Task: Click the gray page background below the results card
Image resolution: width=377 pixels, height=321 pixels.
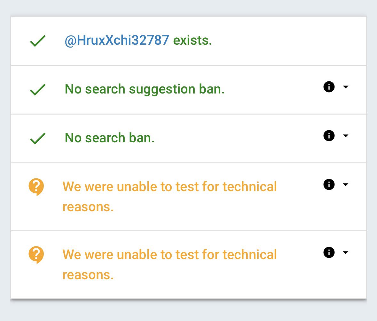Action: [188, 311]
